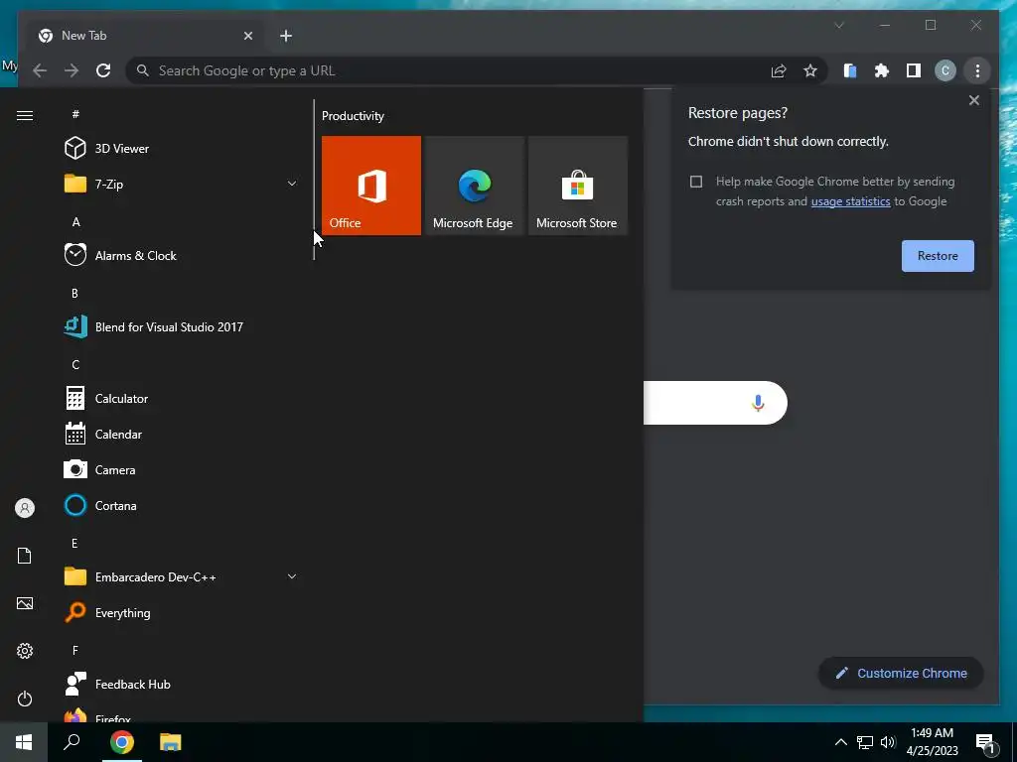Start the Camera app
This screenshot has width=1017, height=762.
click(x=181, y=469)
